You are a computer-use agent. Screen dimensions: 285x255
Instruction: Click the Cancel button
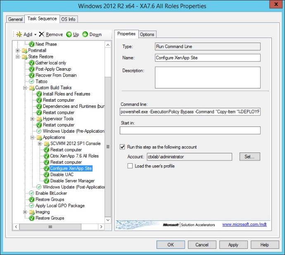point(202,245)
